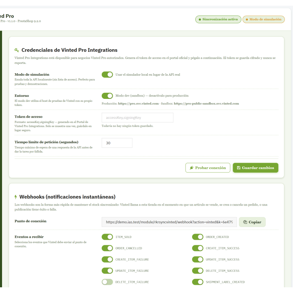Switch off UPDATE_ITEM_SUCCESS toggle

(x=197, y=259)
